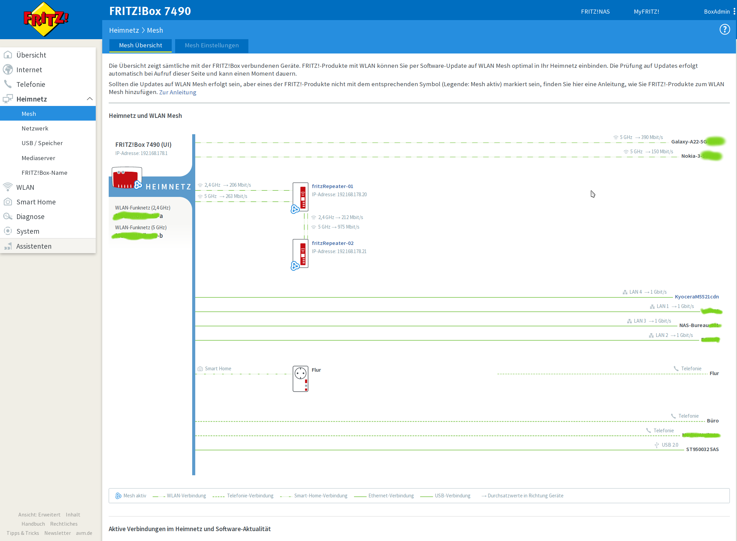The height and width of the screenshot is (541, 737).
Task: Open the MyFRITZ! link in the header
Action: click(646, 12)
